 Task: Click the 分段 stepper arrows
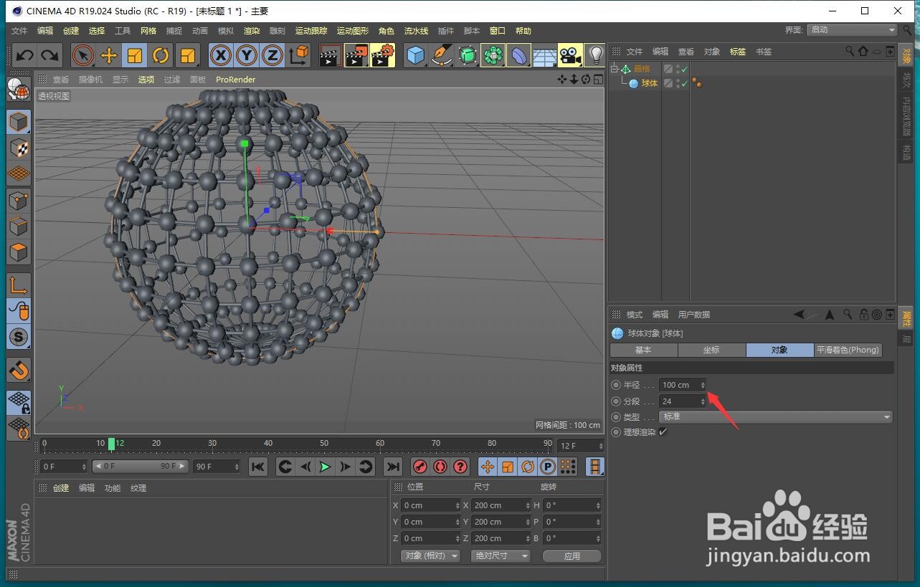point(703,401)
